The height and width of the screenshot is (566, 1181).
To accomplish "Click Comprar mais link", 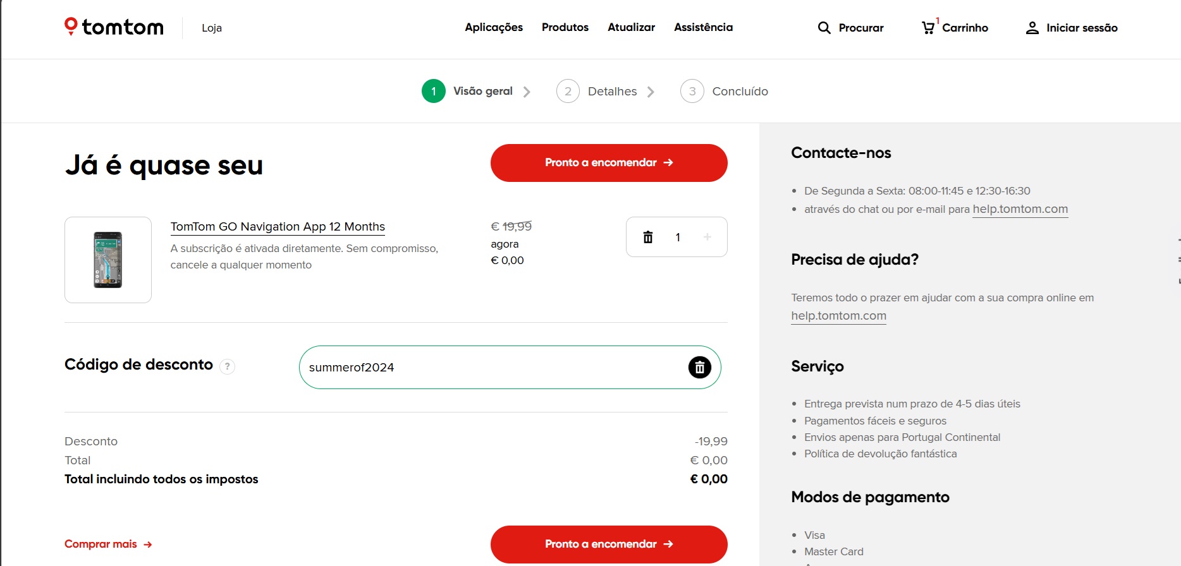I will [108, 544].
